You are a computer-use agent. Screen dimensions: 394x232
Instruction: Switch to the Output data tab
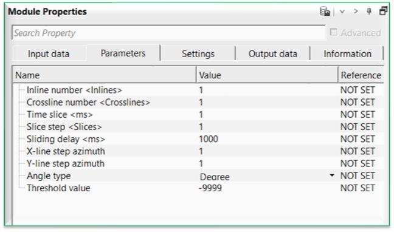point(273,53)
